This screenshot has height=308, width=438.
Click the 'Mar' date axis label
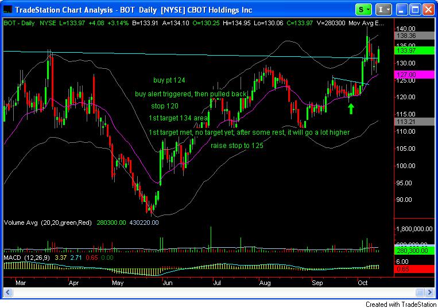coord(21,283)
